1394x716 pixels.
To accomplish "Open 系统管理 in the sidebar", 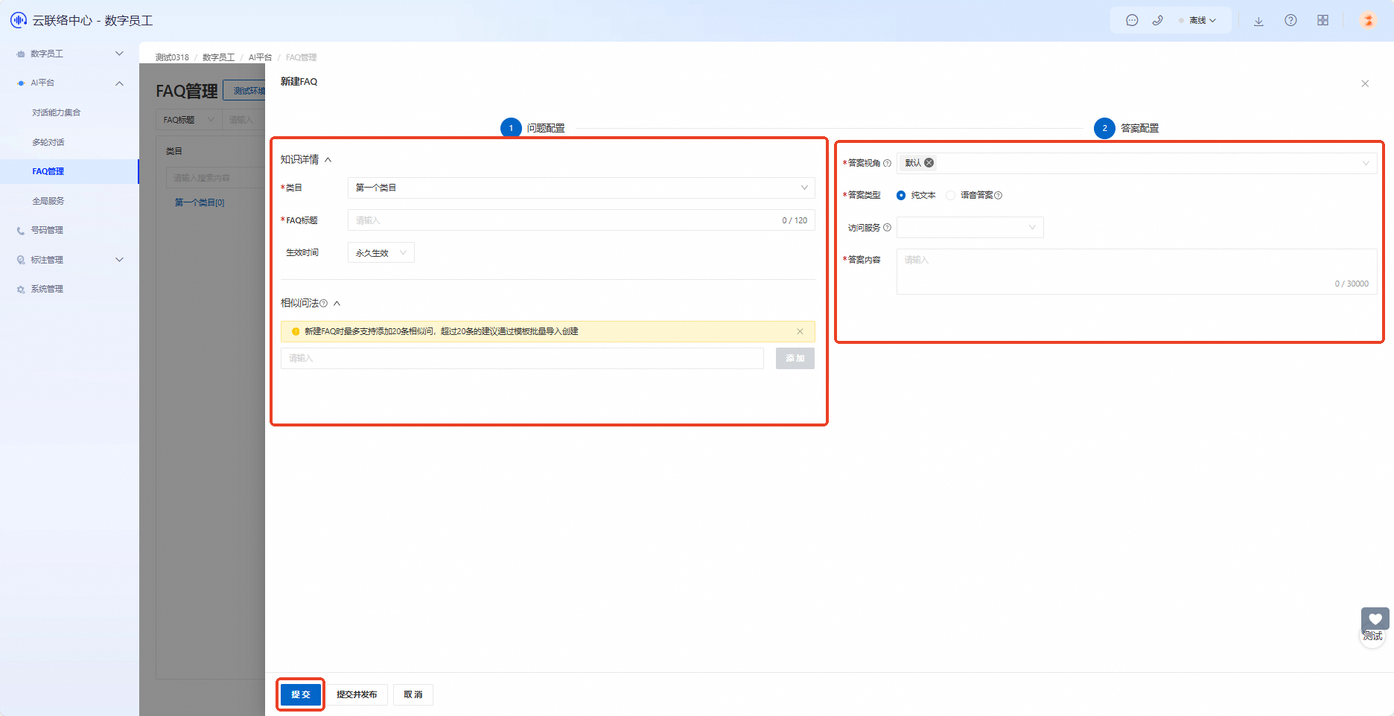I will (x=47, y=290).
